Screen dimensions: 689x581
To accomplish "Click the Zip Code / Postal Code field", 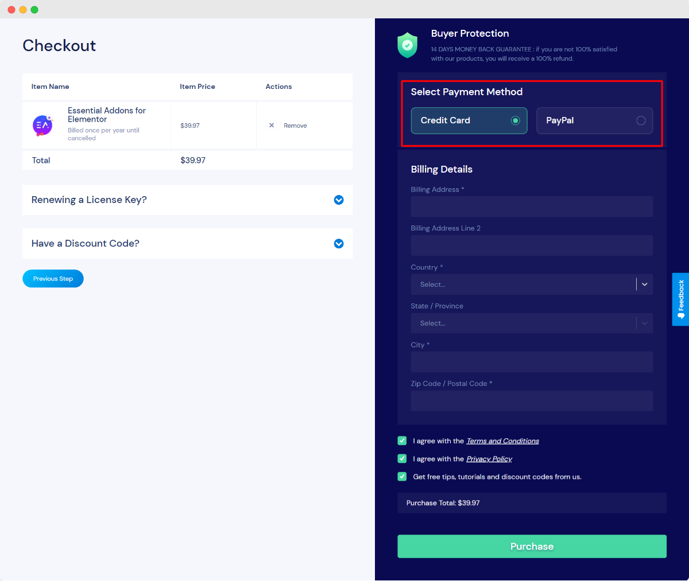I will pyautogui.click(x=532, y=400).
